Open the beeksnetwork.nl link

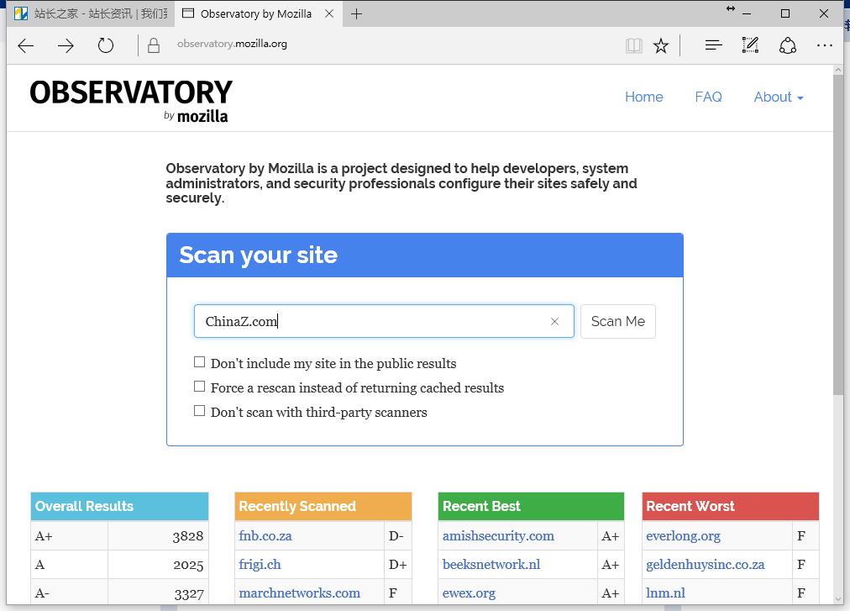pyautogui.click(x=491, y=564)
